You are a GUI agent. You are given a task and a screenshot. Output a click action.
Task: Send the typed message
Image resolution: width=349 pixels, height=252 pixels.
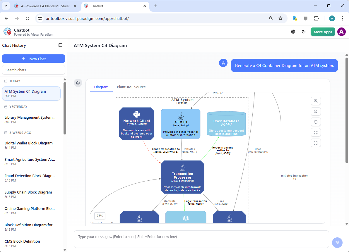(337, 243)
